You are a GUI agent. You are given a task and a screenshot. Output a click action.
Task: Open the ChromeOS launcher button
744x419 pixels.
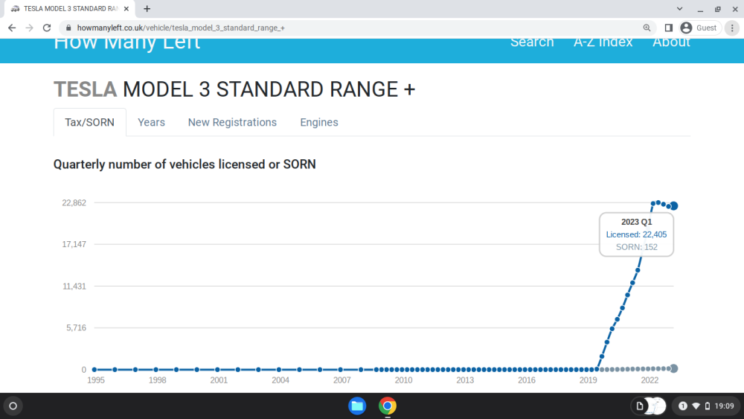click(13, 406)
